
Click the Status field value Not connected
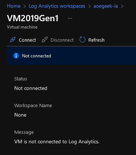coord(31,88)
